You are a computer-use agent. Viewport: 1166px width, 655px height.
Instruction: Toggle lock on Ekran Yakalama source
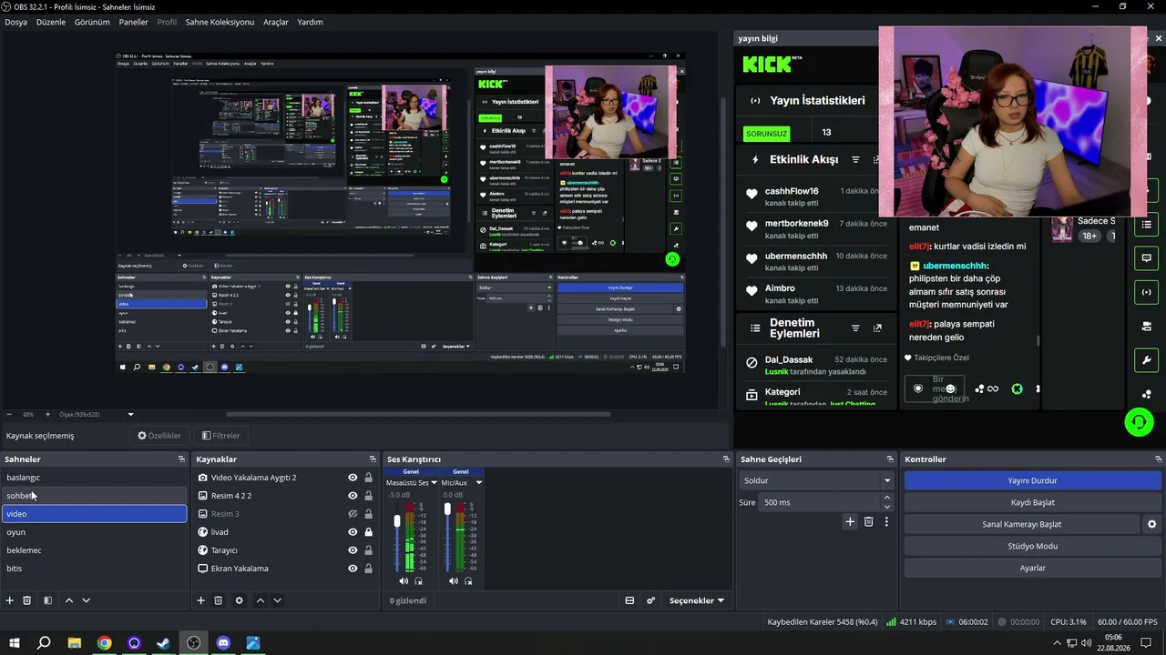(x=368, y=569)
